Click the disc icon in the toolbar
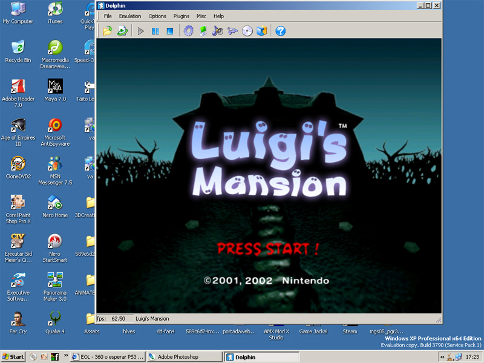This screenshot has width=484, height=363. tap(247, 31)
